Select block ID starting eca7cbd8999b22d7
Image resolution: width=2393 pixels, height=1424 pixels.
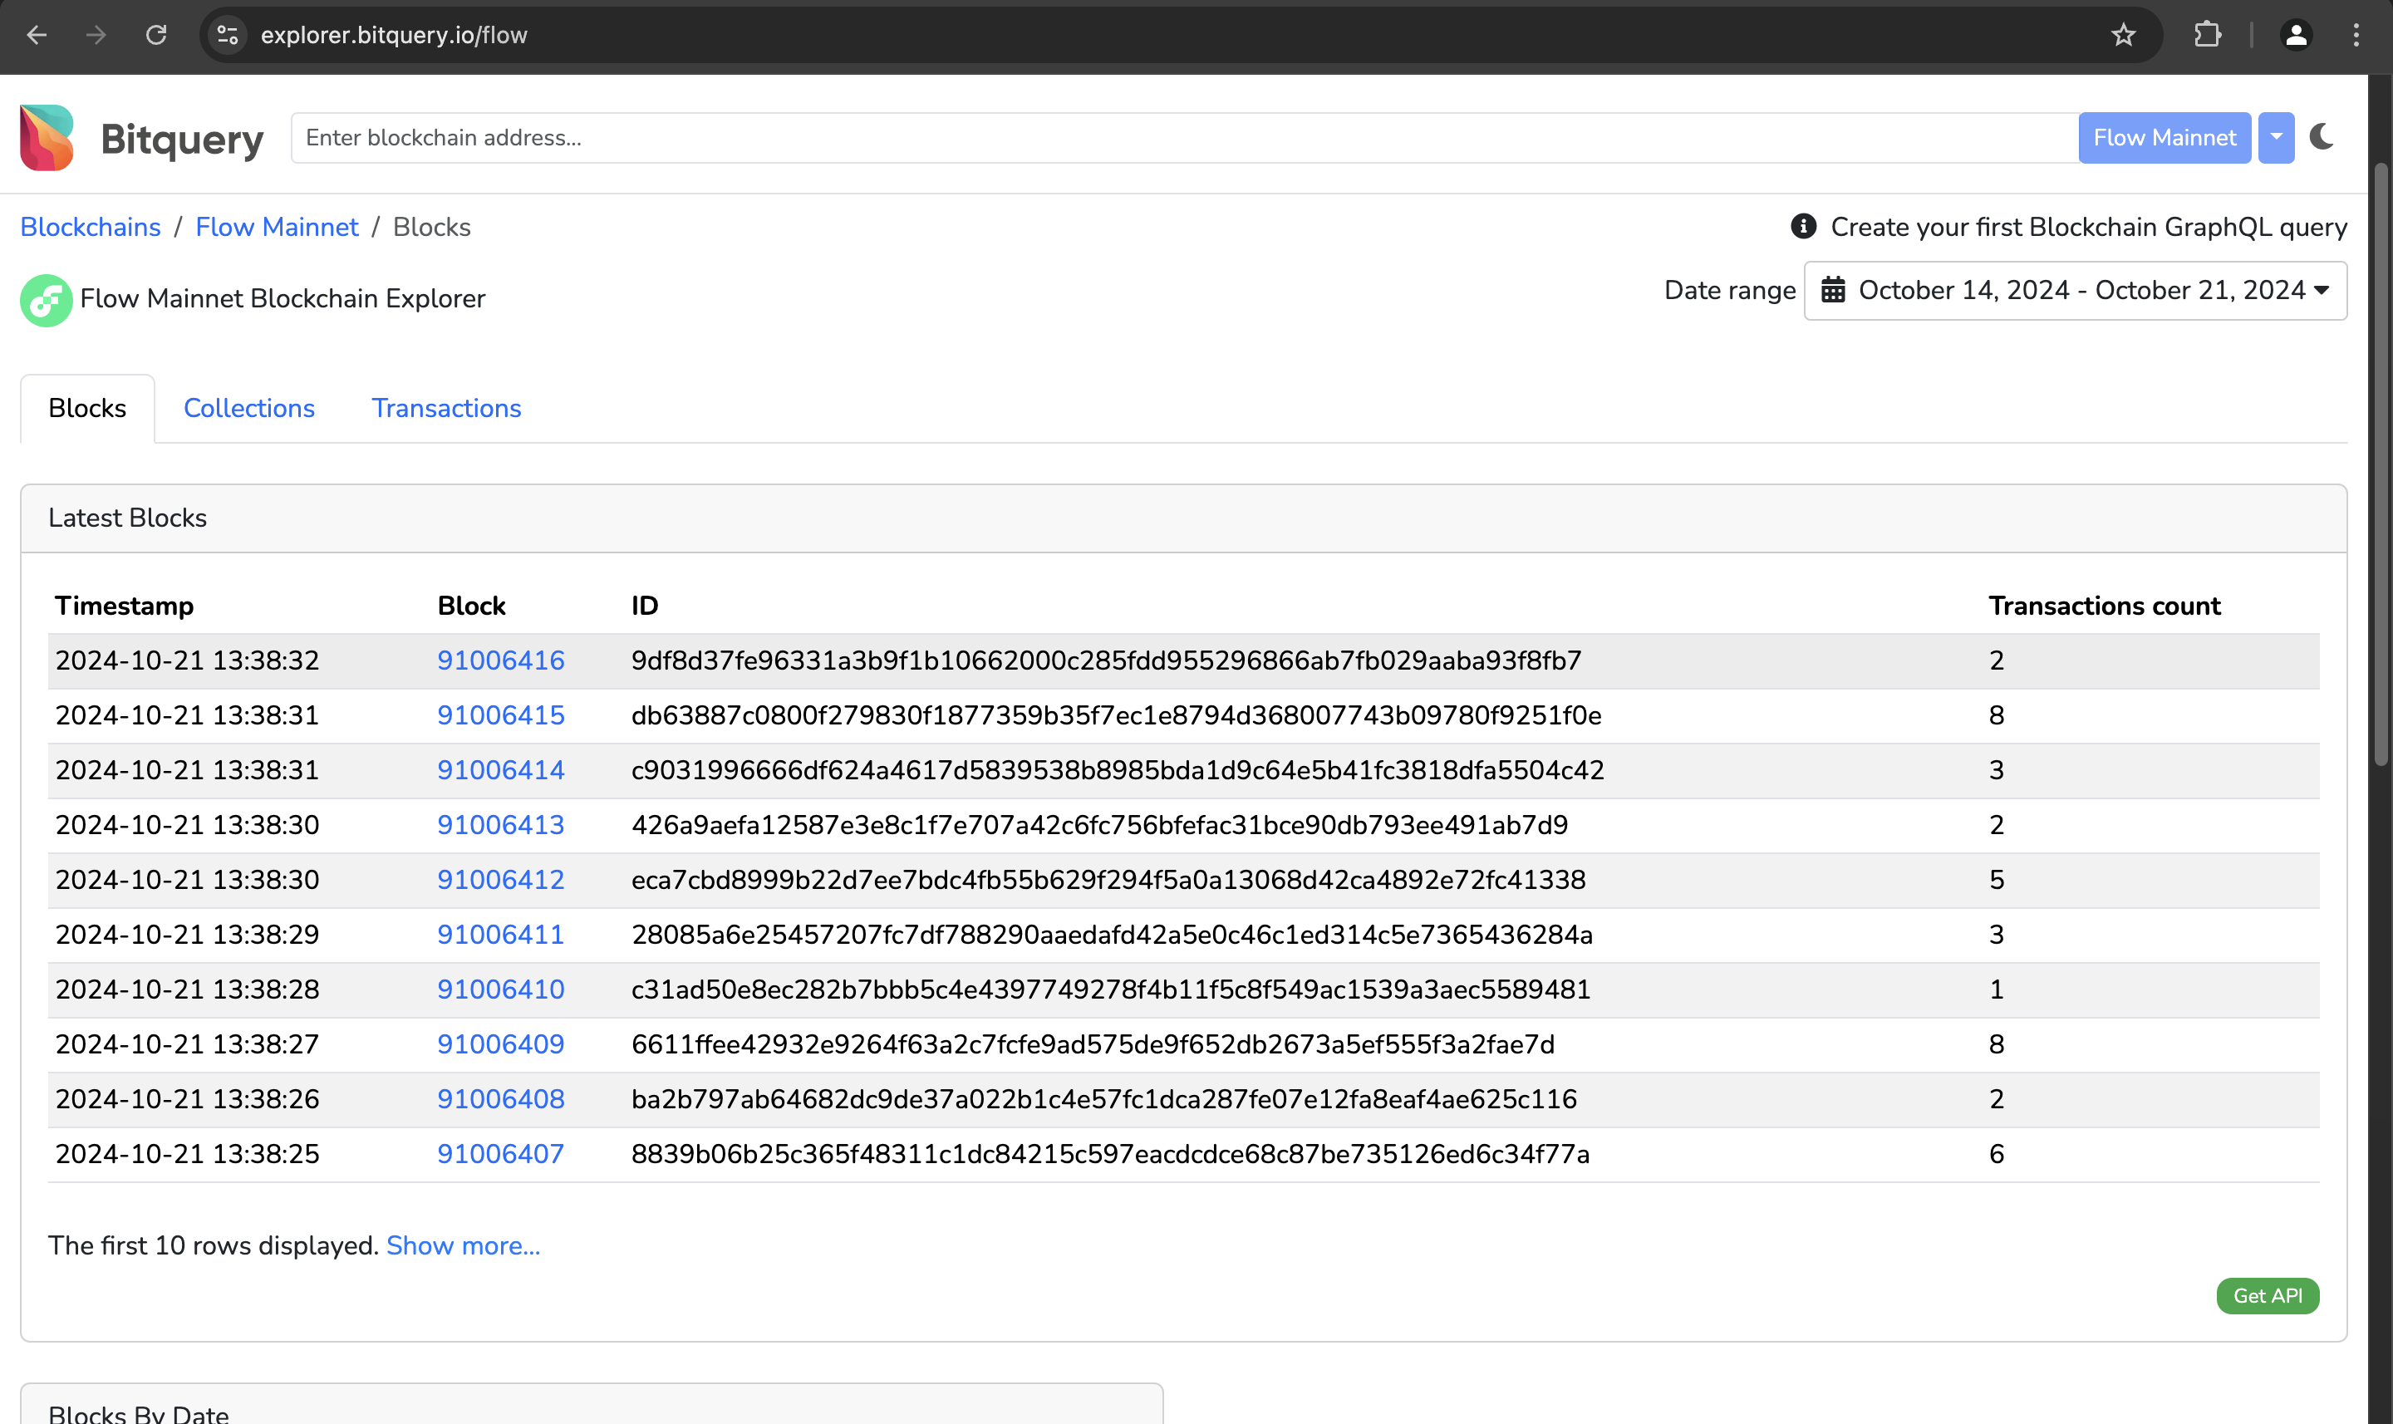coord(1108,880)
